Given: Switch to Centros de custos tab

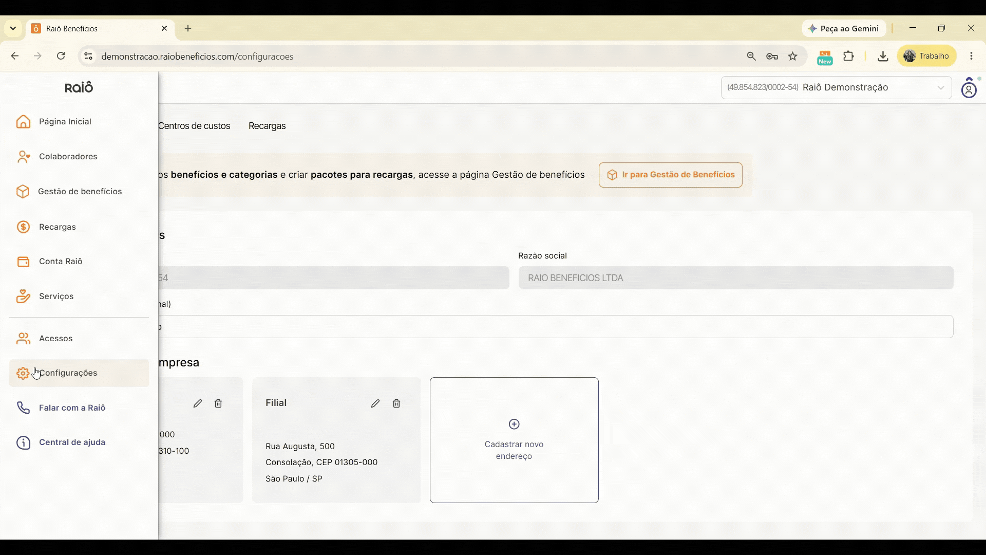Looking at the screenshot, I should click(x=194, y=126).
